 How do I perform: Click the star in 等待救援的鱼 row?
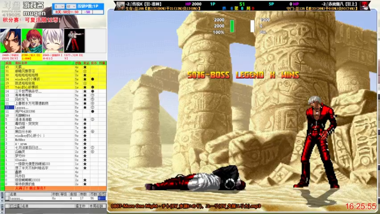tap(85, 184)
